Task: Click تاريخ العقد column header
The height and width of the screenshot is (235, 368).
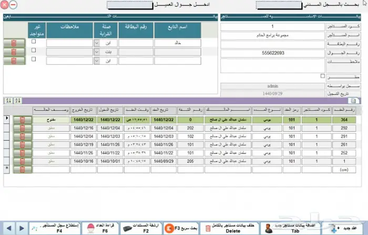Action: (x=163, y=110)
